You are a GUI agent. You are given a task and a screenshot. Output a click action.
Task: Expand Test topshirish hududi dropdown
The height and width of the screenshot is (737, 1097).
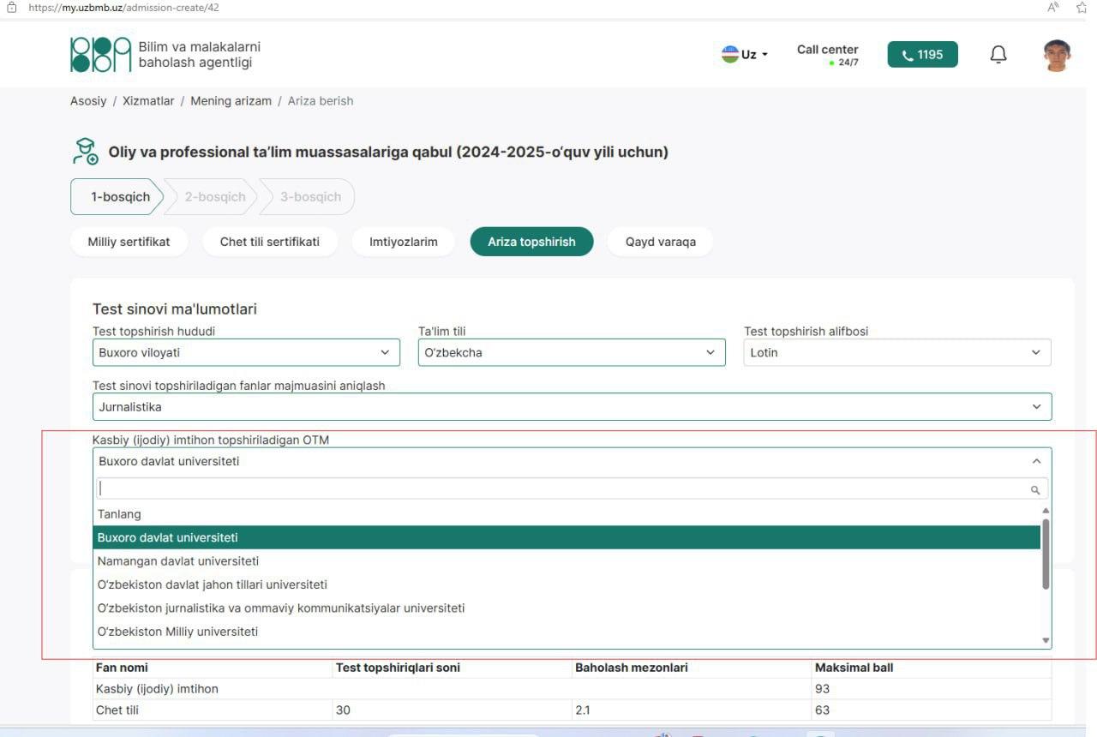pos(246,352)
